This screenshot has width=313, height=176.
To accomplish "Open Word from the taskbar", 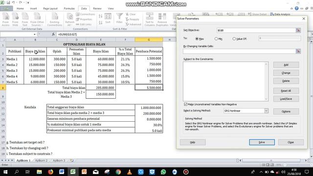I will coord(62,172).
